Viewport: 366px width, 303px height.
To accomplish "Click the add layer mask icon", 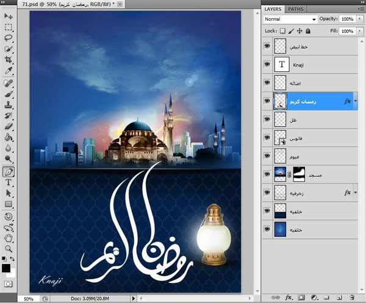I will [x=300, y=297].
